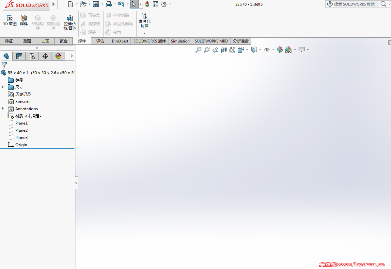Click the SOLIDWORKS help question icon
Screen dimensions: 391x269
330,4
